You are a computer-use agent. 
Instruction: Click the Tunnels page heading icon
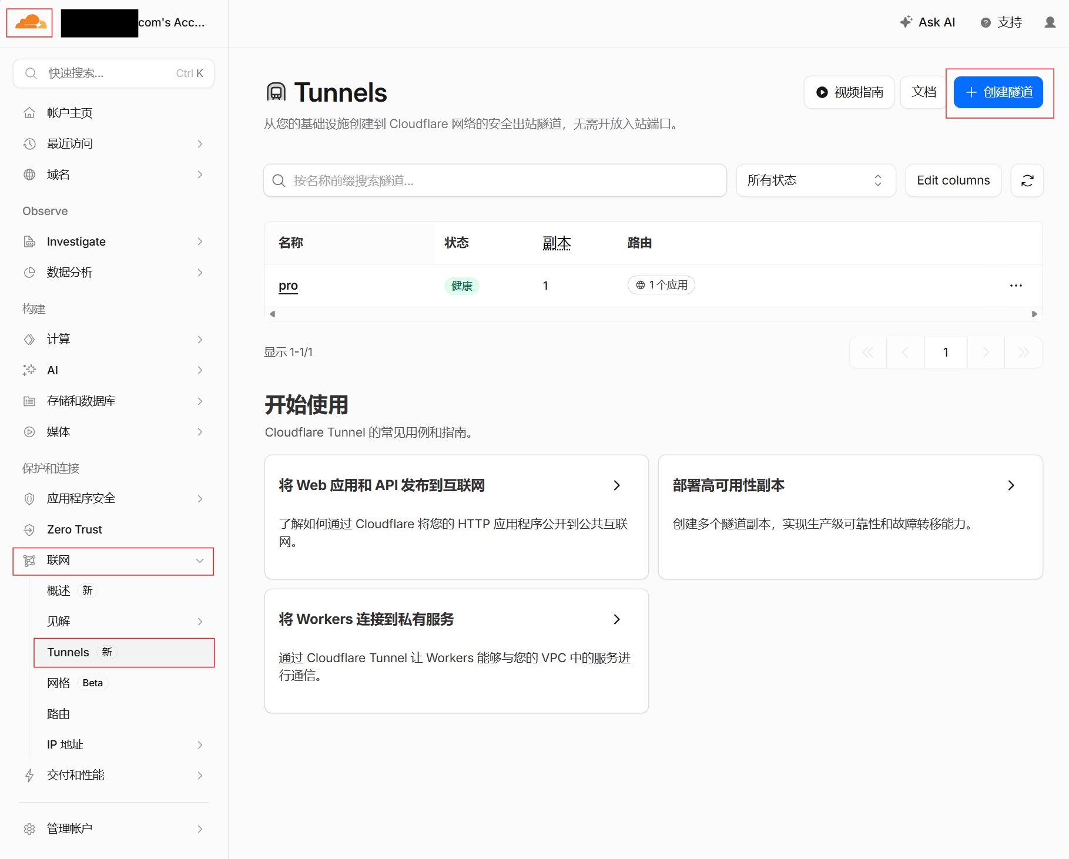pos(276,92)
